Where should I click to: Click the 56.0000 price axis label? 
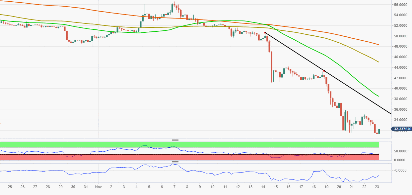pos(401,5)
